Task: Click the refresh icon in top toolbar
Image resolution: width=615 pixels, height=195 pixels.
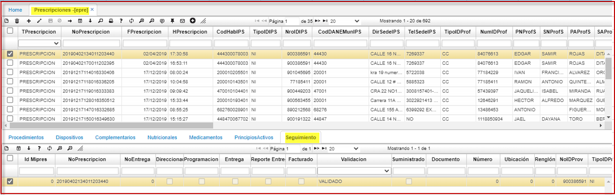Action: 131,21
